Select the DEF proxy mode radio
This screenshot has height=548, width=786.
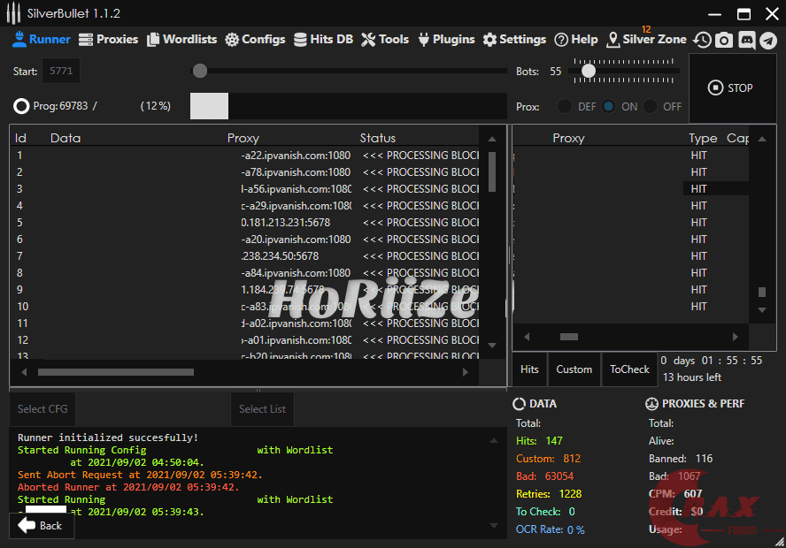coord(564,106)
